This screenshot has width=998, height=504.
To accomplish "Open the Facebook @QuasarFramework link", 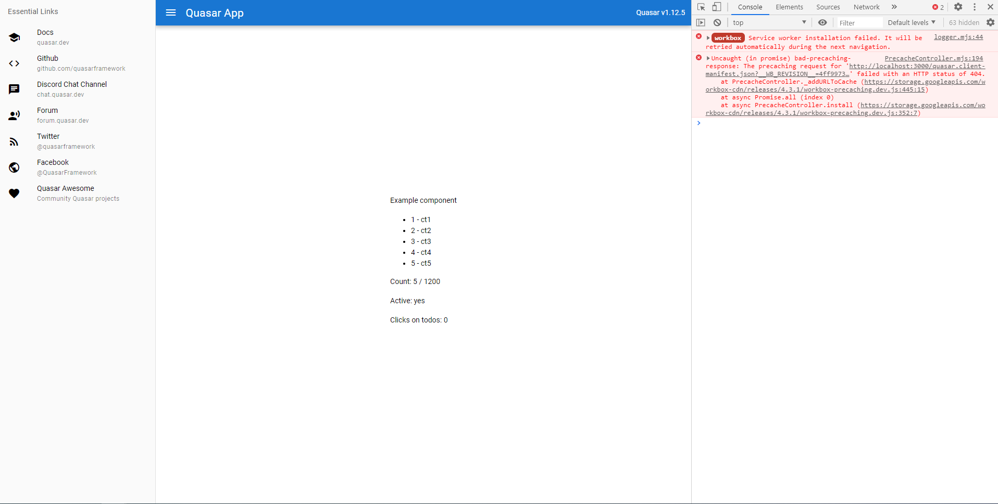I will point(78,167).
